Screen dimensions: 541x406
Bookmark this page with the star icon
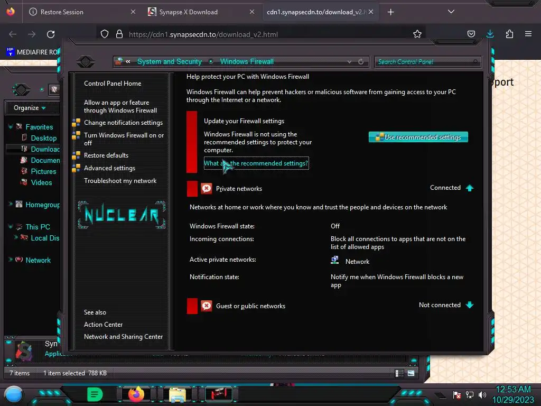click(x=417, y=34)
